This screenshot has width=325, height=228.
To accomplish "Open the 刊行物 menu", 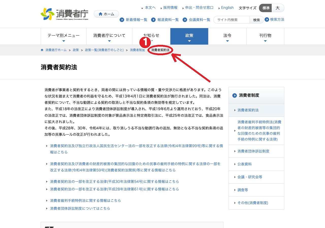I will click(x=265, y=36).
